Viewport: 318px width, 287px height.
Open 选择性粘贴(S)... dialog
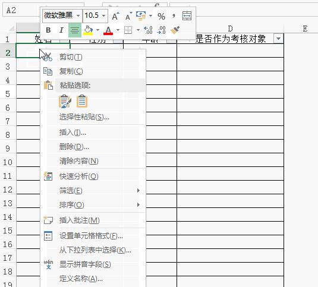click(x=93, y=117)
